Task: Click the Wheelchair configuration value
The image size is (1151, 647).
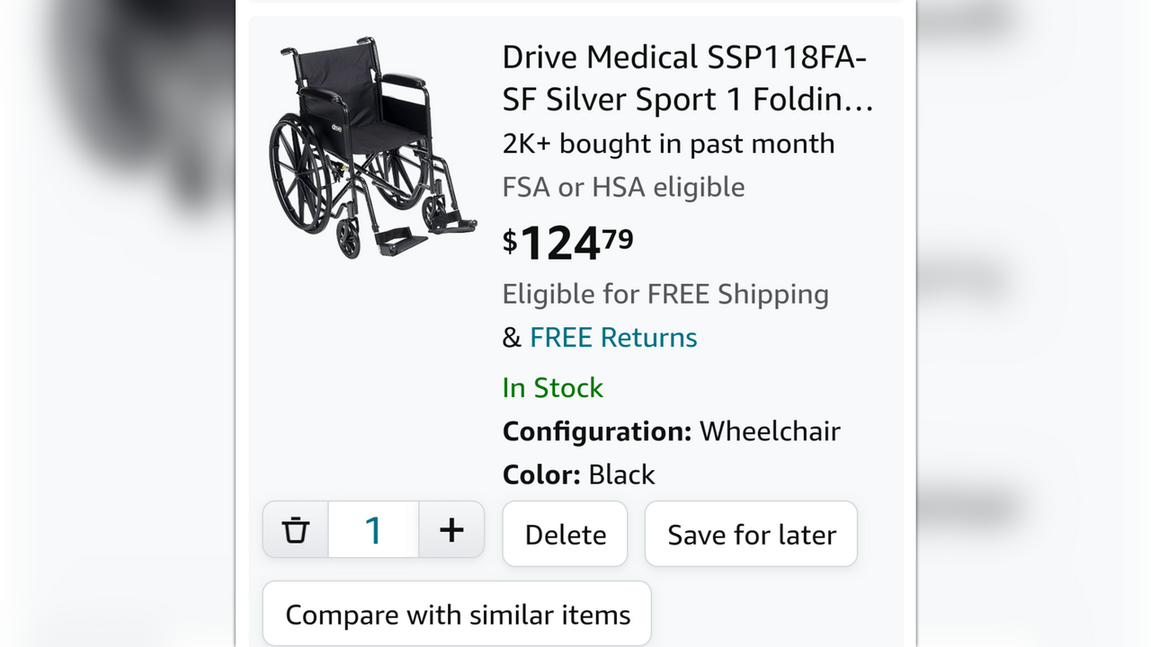Action: (770, 431)
